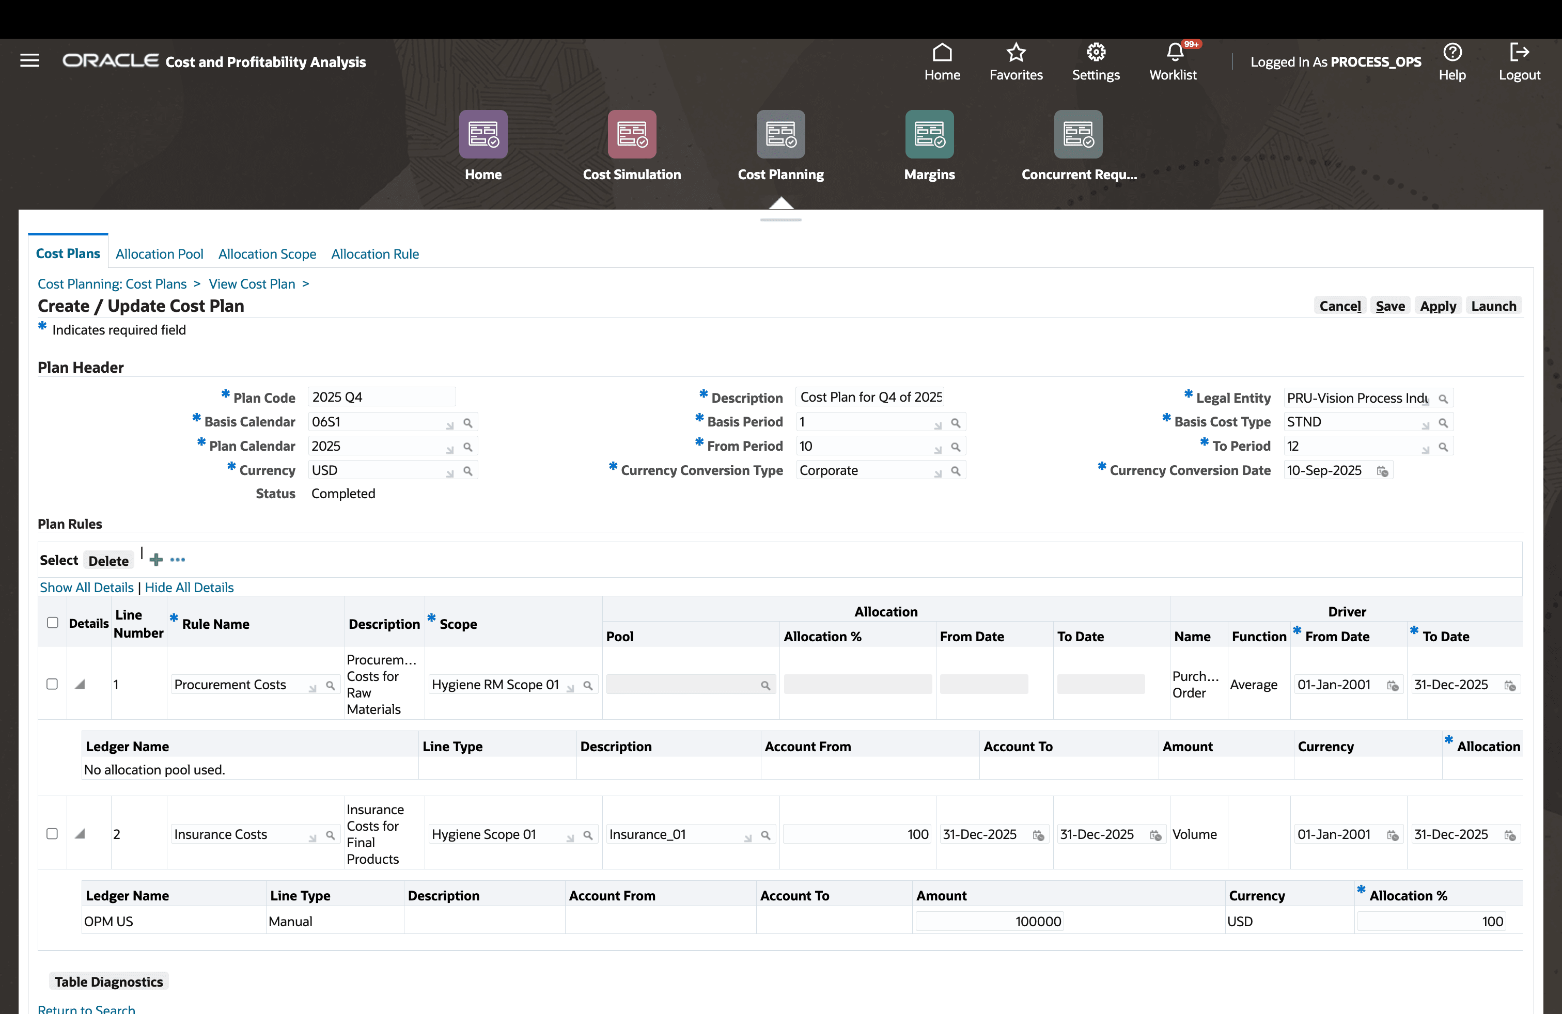Click the Plan Code input field
Screen dimensions: 1562x1014
click(381, 397)
